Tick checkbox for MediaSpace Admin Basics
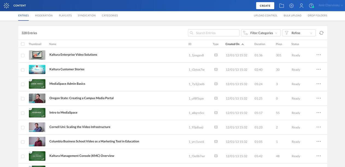 tap(23, 84)
